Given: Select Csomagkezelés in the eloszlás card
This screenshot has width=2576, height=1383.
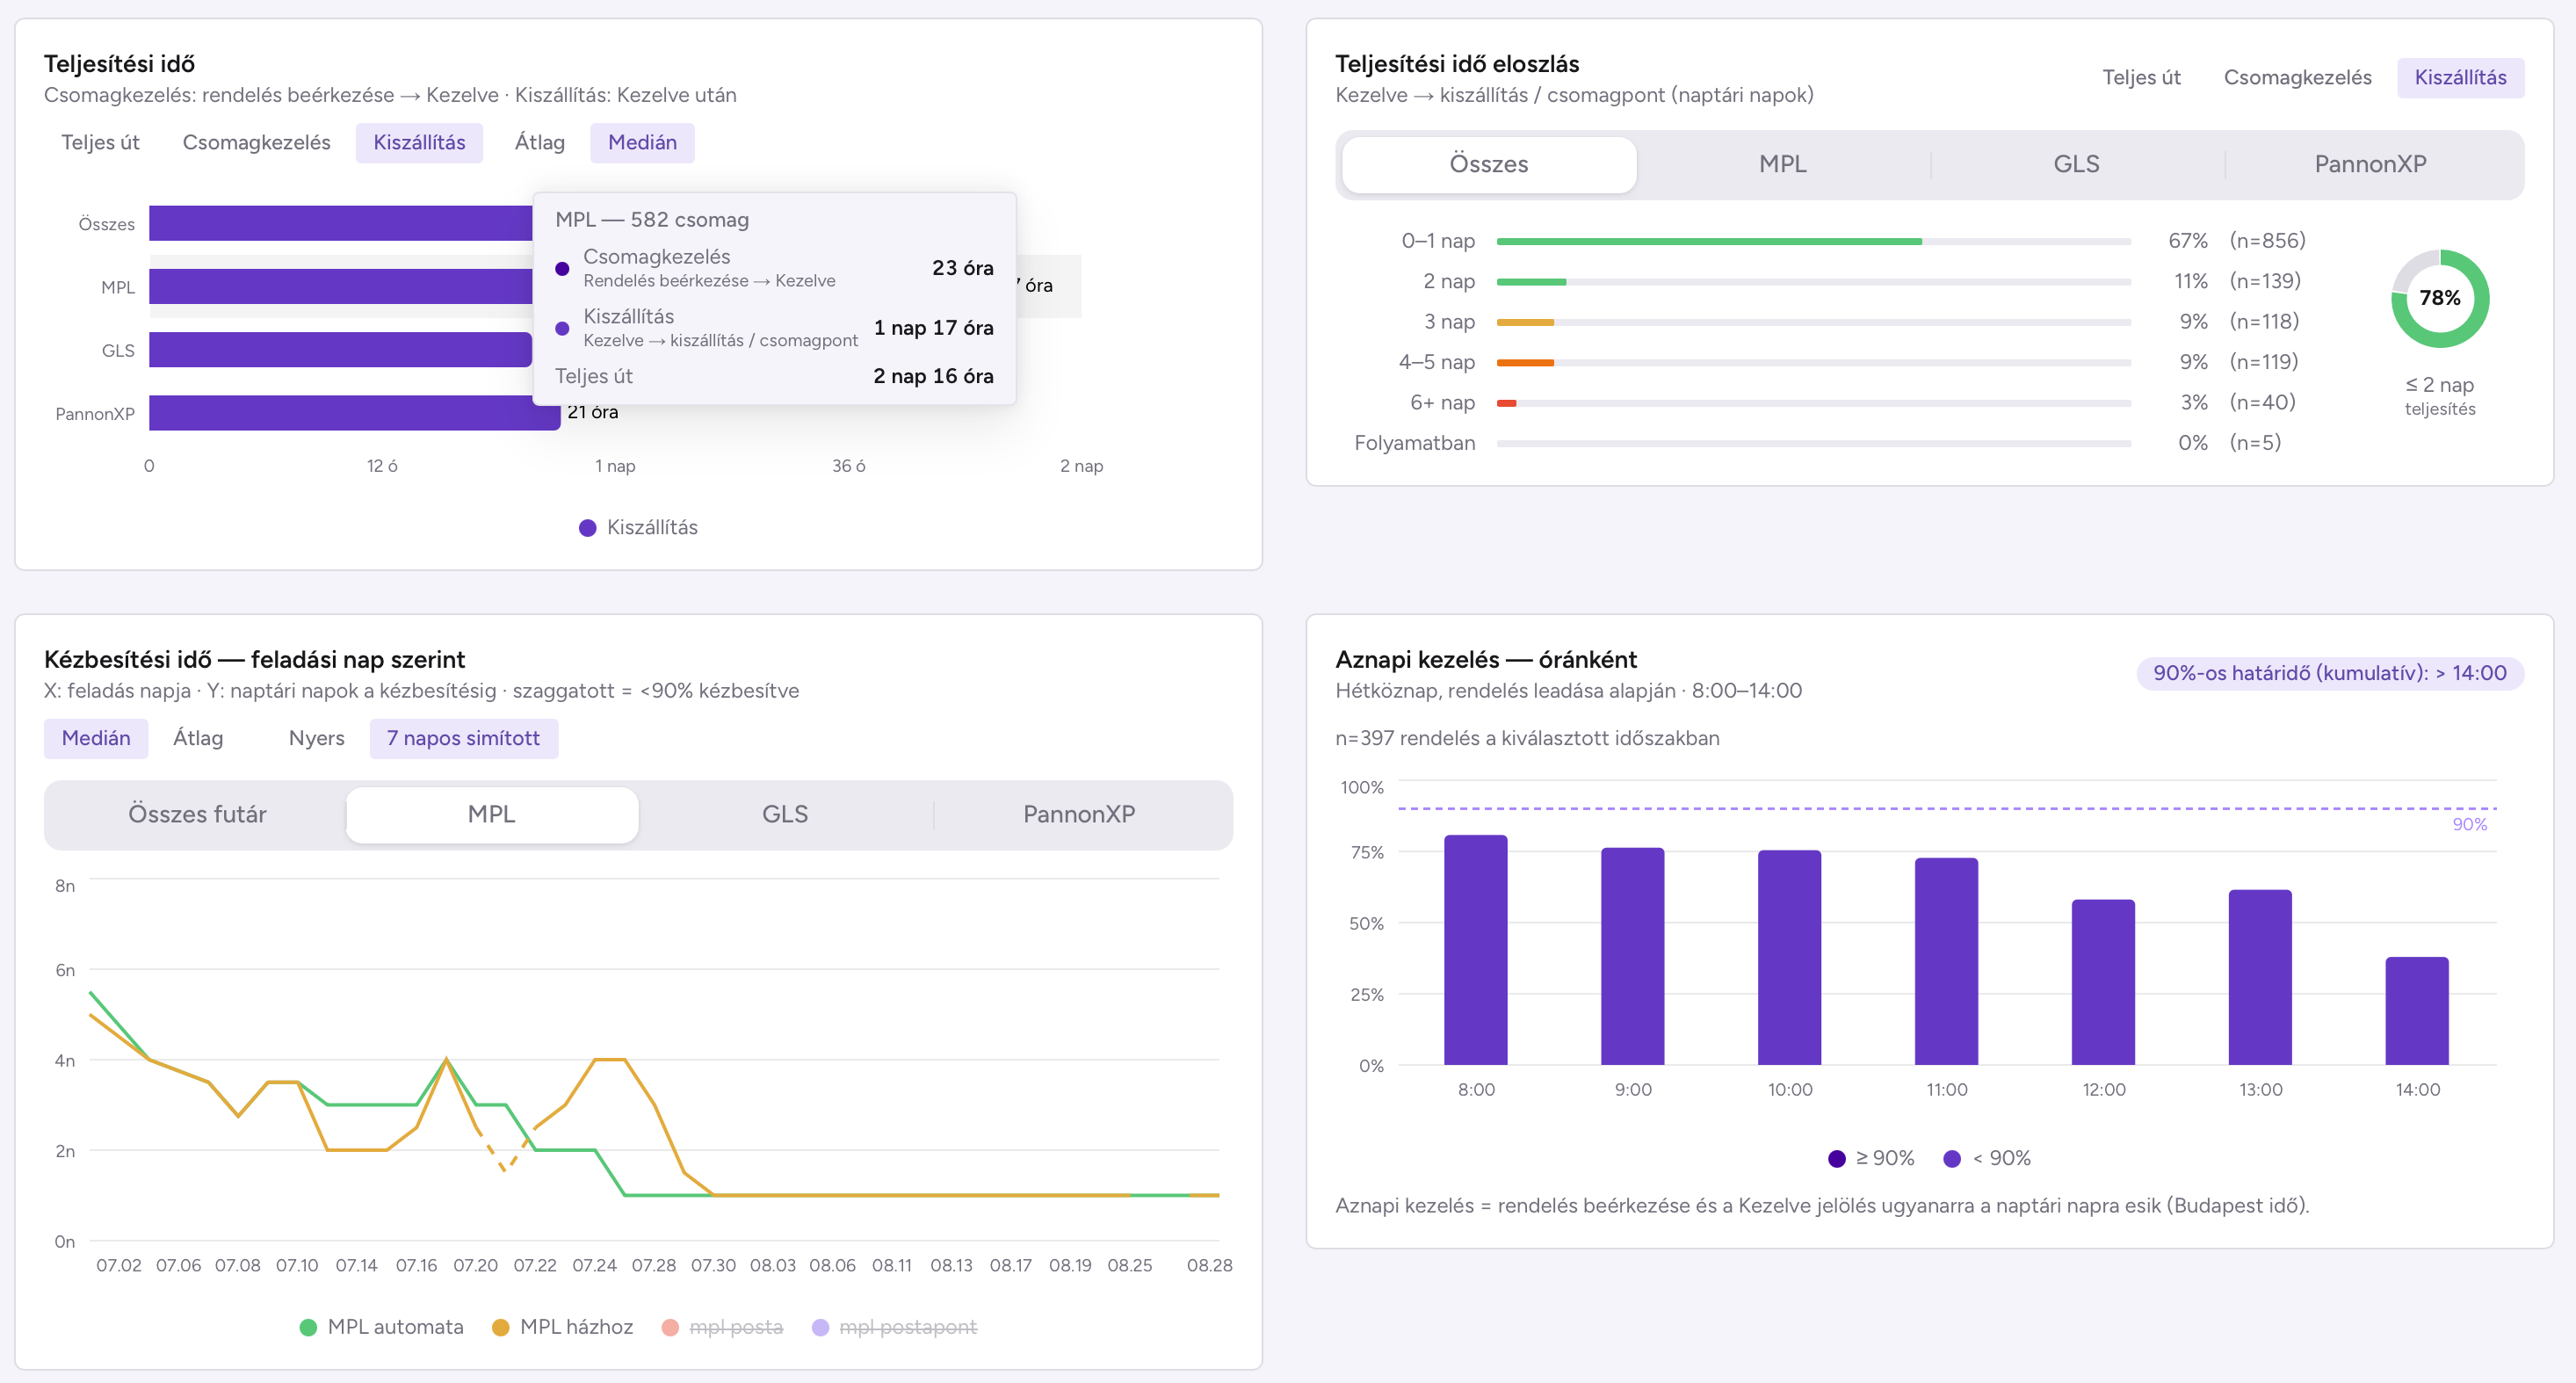Looking at the screenshot, I should (2297, 78).
